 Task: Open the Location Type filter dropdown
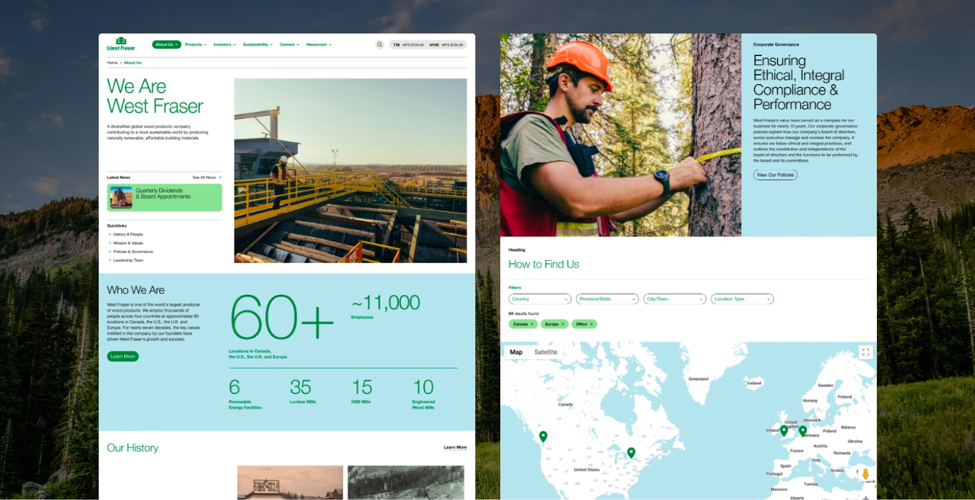[742, 299]
